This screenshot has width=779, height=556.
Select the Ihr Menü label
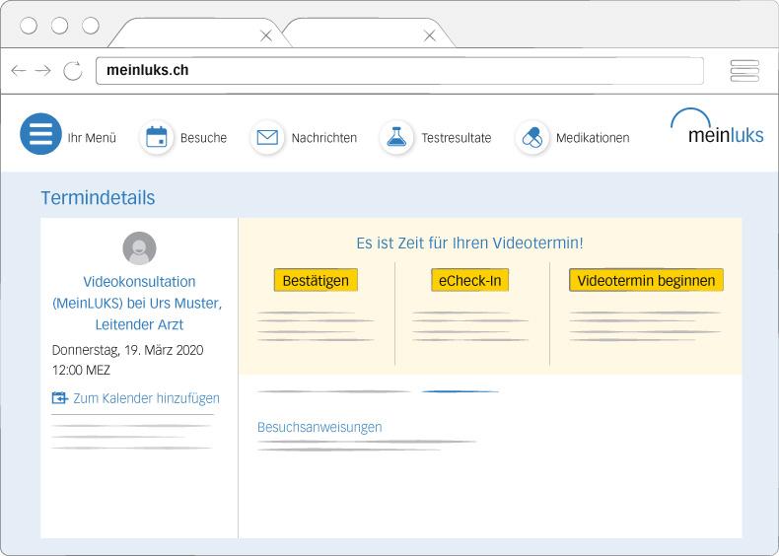[92, 138]
